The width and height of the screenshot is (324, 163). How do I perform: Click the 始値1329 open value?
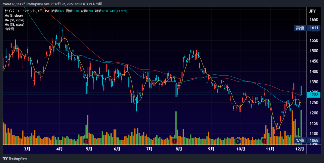point(58,11)
